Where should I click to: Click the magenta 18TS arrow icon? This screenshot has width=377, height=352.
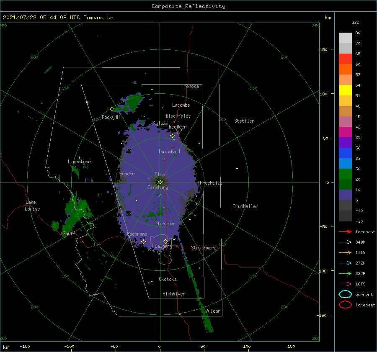(345, 284)
